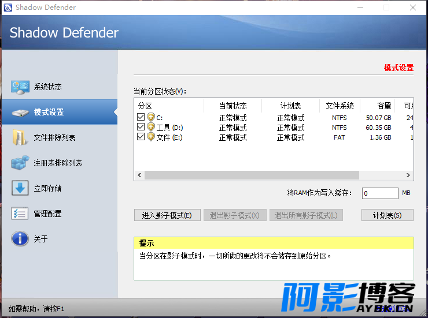Image resolution: width=428 pixels, height=318 pixels.
Task: Click the 容量 column header
Action: [378, 106]
